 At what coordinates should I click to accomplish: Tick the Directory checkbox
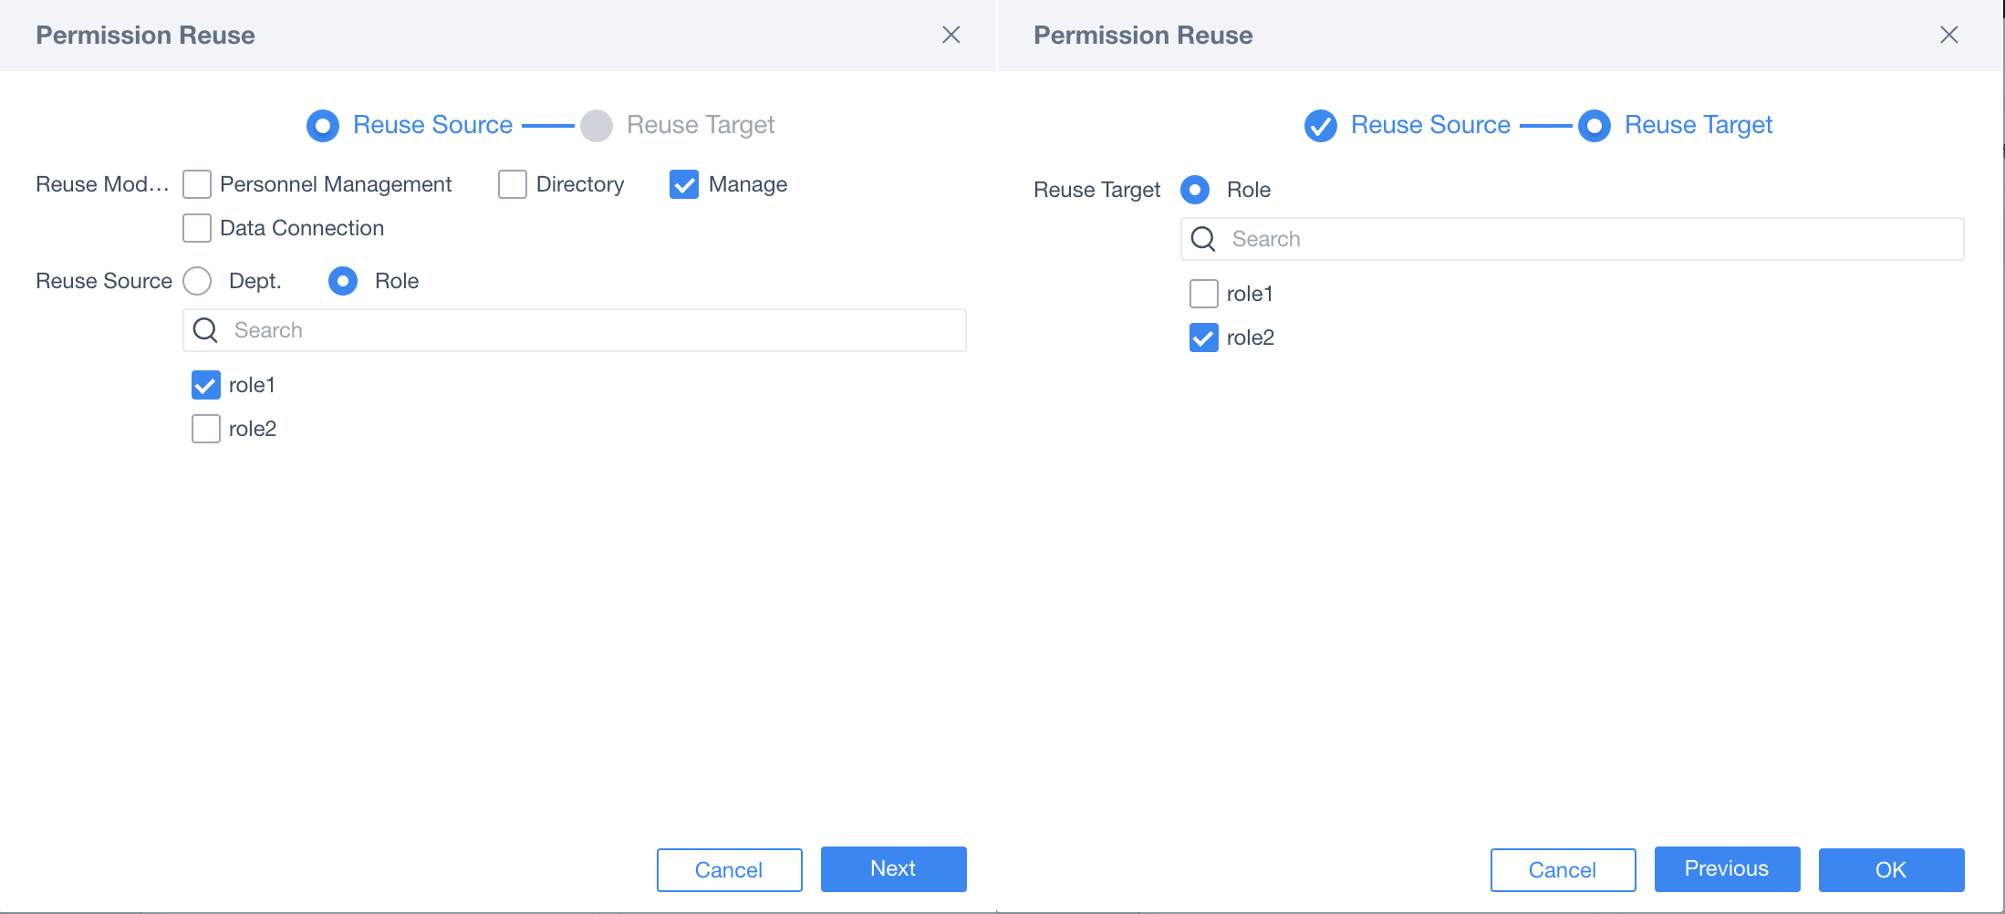(x=513, y=184)
